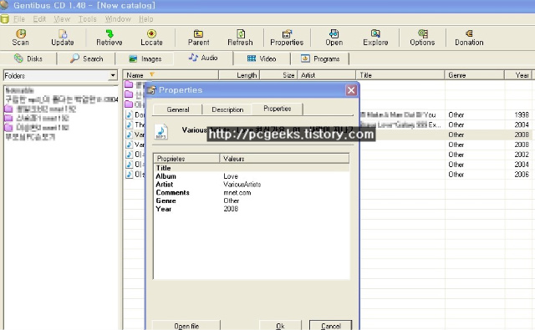Sort by Artist column header
535x330 pixels.
click(x=327, y=75)
